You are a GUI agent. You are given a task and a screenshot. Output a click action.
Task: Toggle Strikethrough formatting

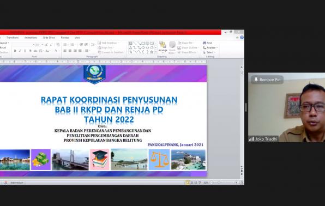tap(35, 51)
